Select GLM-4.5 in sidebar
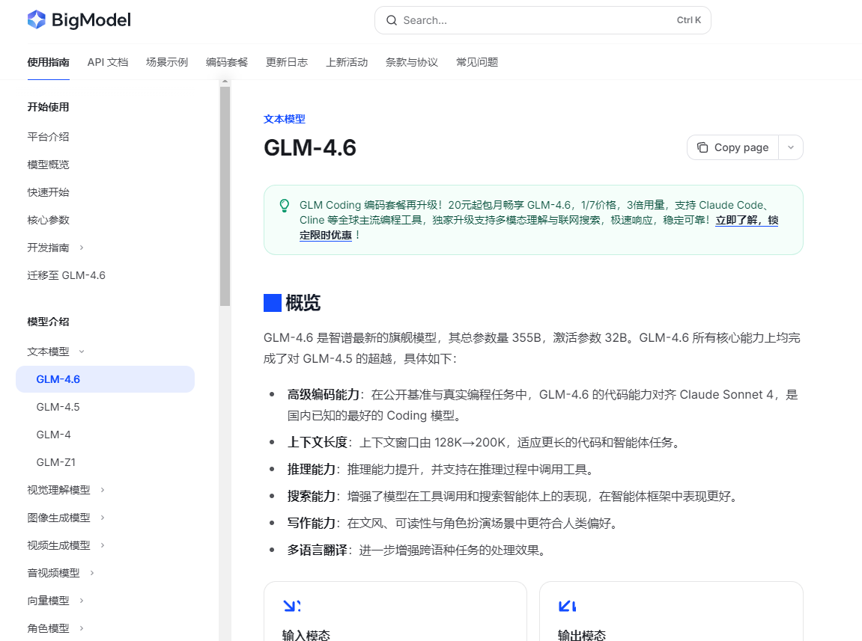 click(58, 407)
